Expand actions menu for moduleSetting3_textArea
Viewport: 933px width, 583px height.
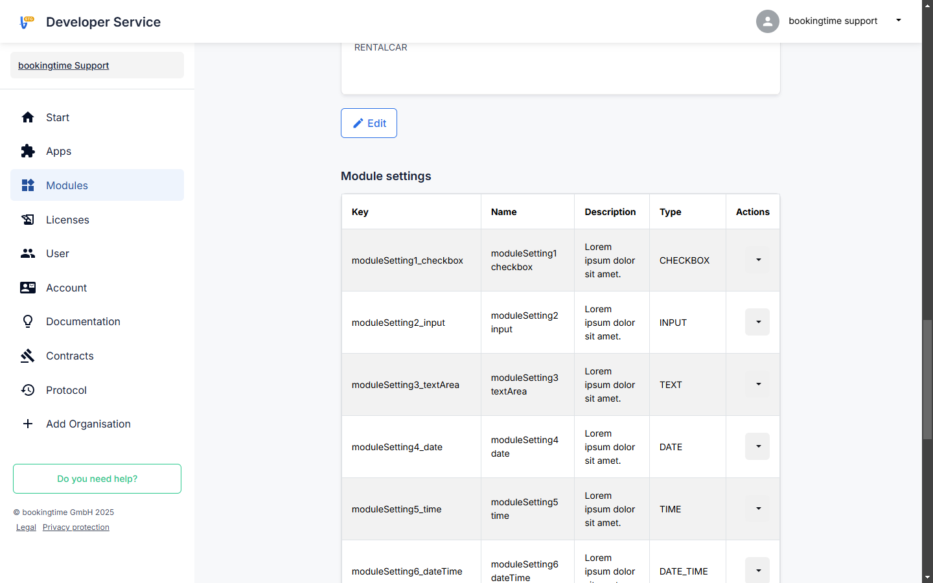coord(757,384)
